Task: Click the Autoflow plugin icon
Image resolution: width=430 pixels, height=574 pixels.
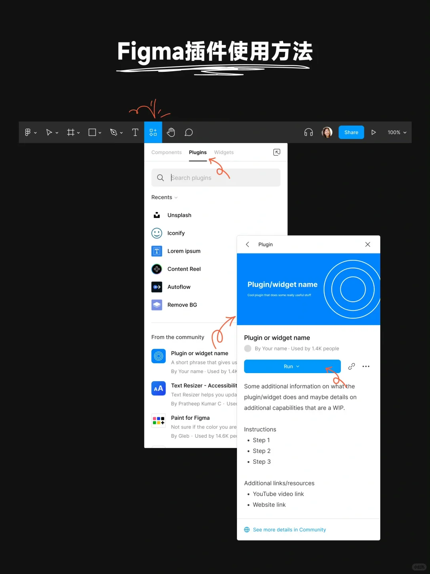Action: (x=157, y=287)
